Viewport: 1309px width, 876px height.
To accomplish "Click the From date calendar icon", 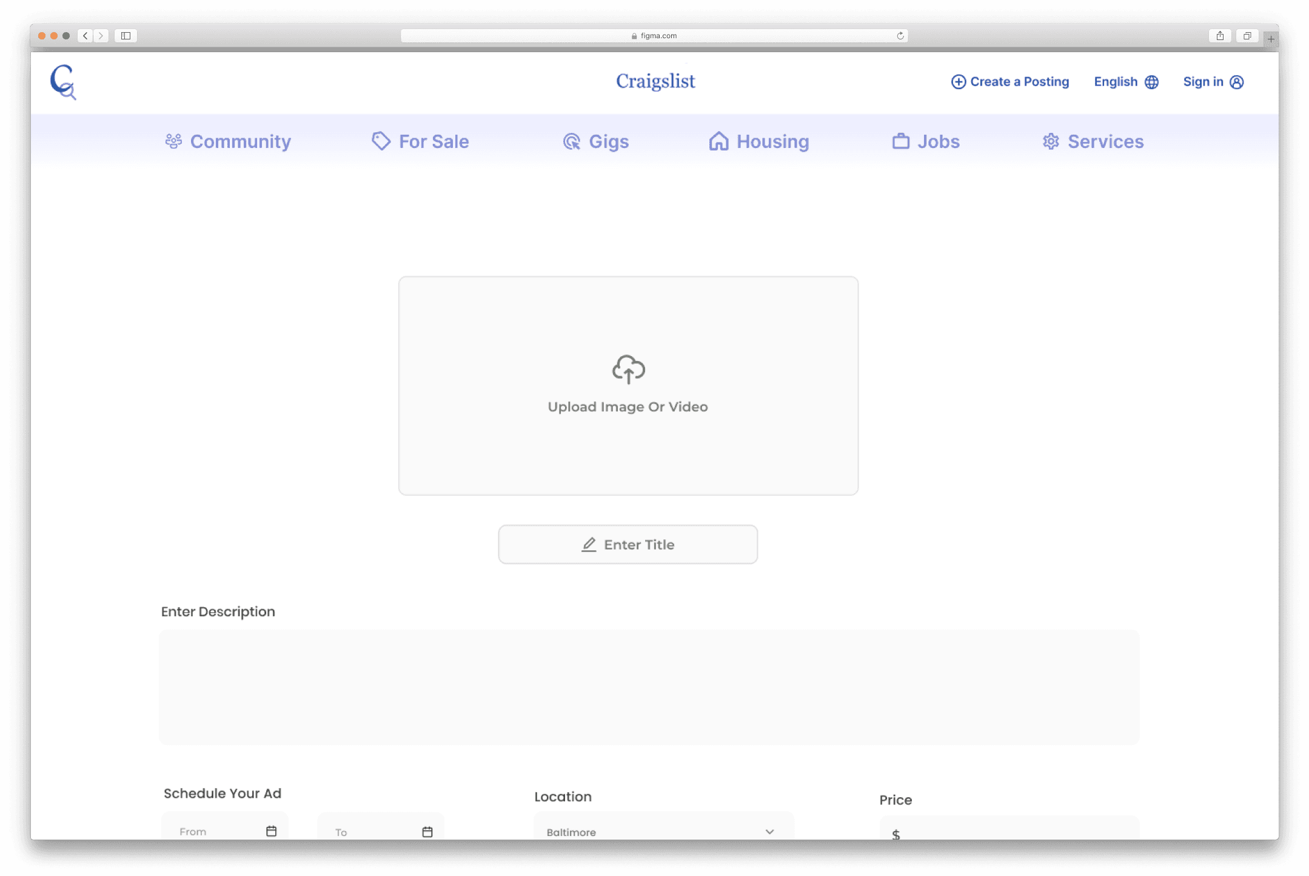I will [271, 831].
